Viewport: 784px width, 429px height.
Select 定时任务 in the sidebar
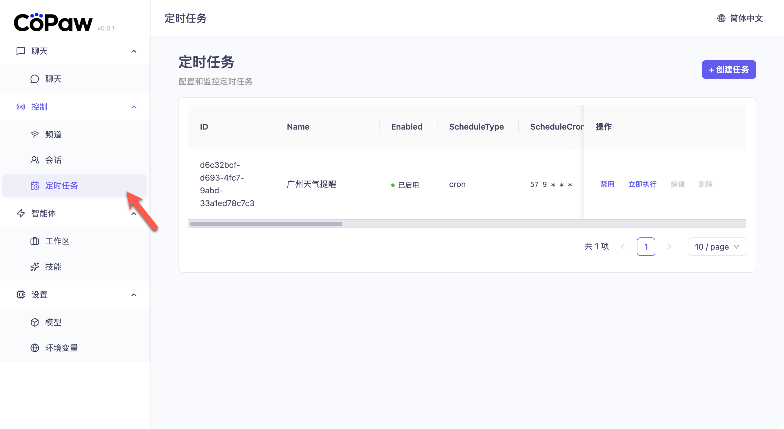(x=61, y=186)
